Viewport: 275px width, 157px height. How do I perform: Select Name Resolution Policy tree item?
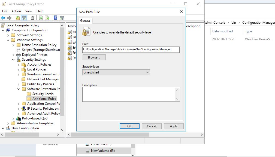pyautogui.click(x=39, y=45)
